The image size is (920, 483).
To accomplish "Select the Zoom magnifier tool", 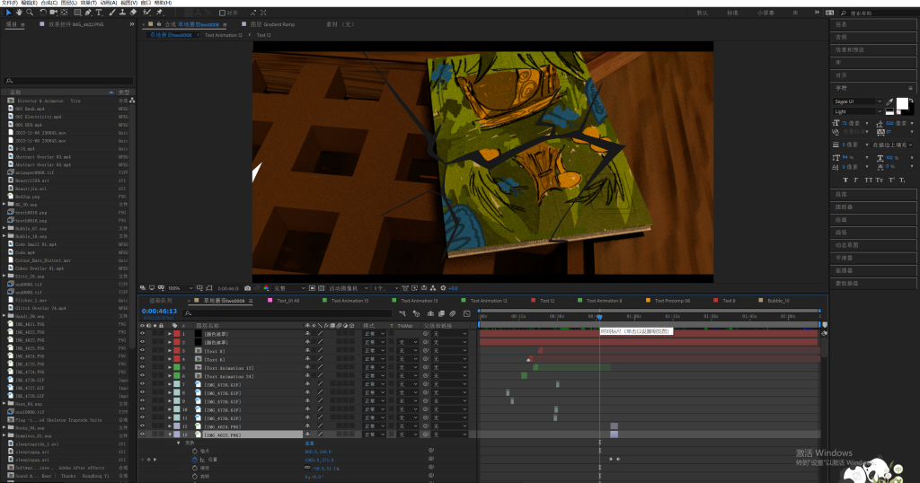I will 30,13.
